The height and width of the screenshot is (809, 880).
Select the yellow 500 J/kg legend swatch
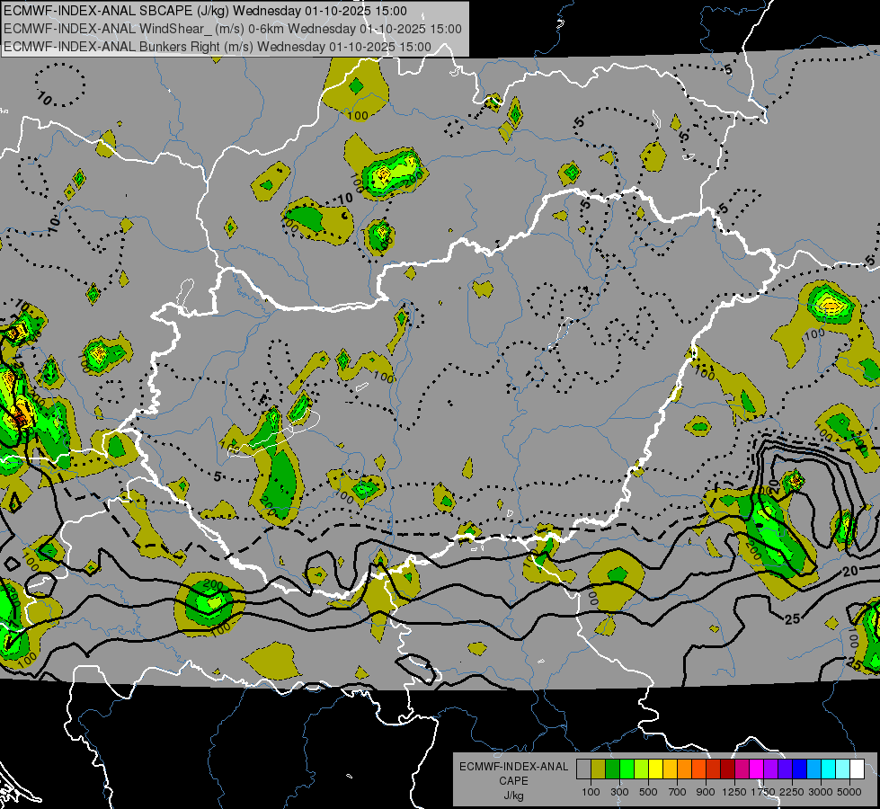click(x=655, y=769)
